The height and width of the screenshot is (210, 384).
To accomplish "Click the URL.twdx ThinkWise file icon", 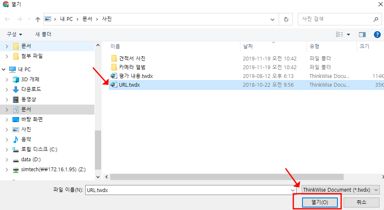I will (x=114, y=85).
